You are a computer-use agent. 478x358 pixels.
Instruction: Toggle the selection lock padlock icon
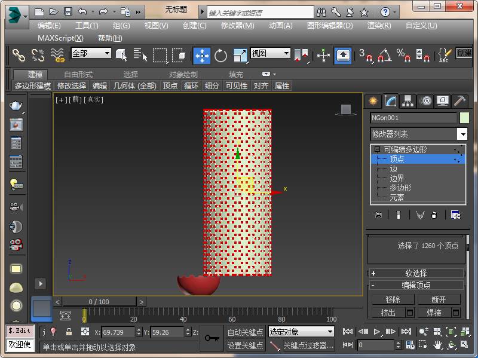(69, 332)
